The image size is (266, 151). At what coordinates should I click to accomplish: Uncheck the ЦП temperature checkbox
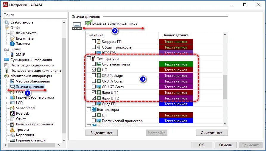94,70
